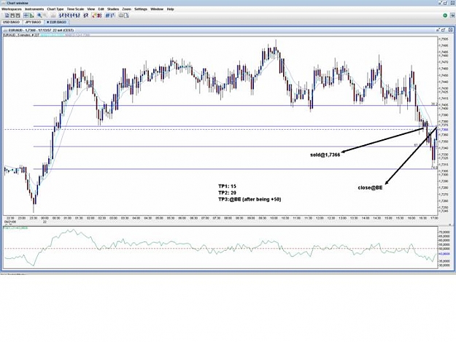
Task: Open the Workspaces menu
Action: (x=12, y=9)
